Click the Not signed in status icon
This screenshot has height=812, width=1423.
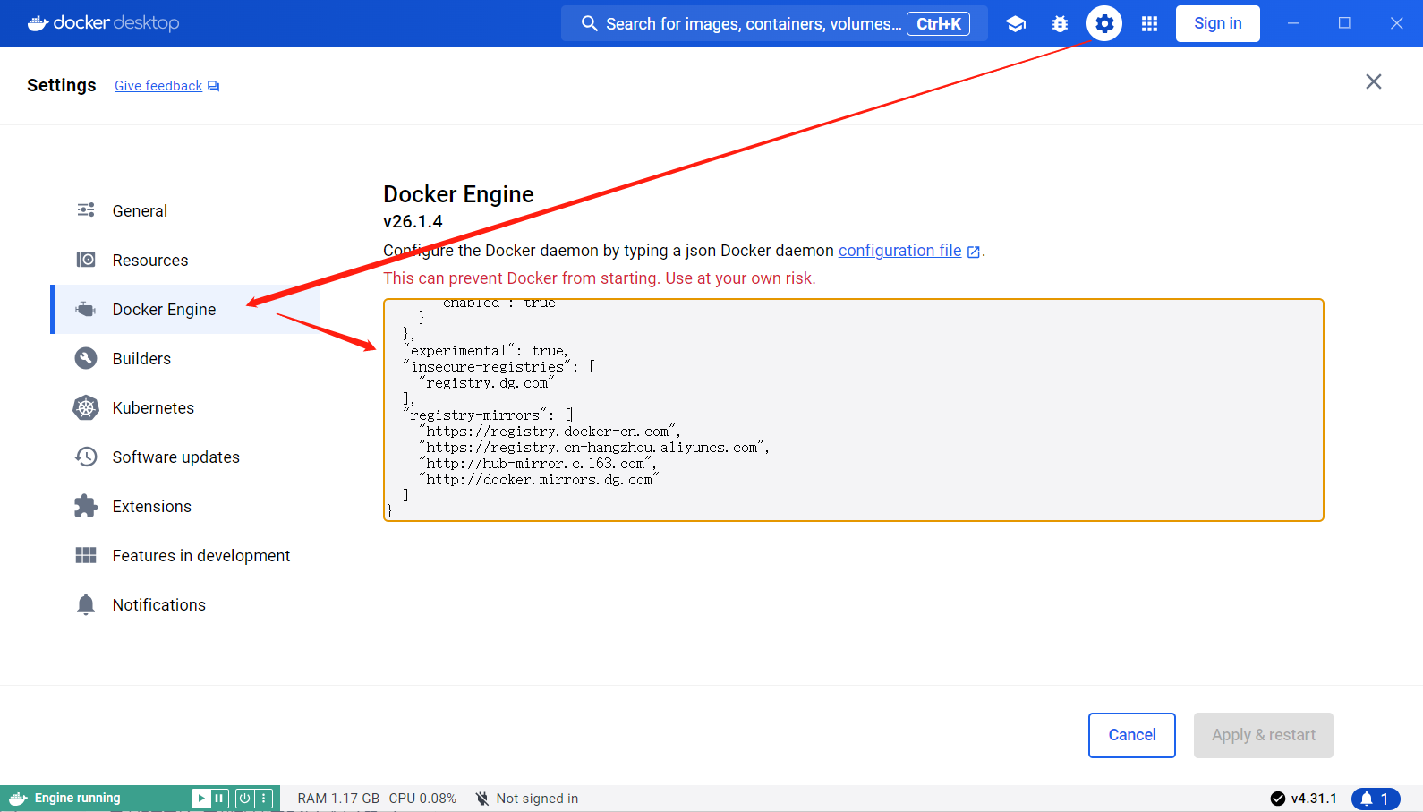pos(482,799)
